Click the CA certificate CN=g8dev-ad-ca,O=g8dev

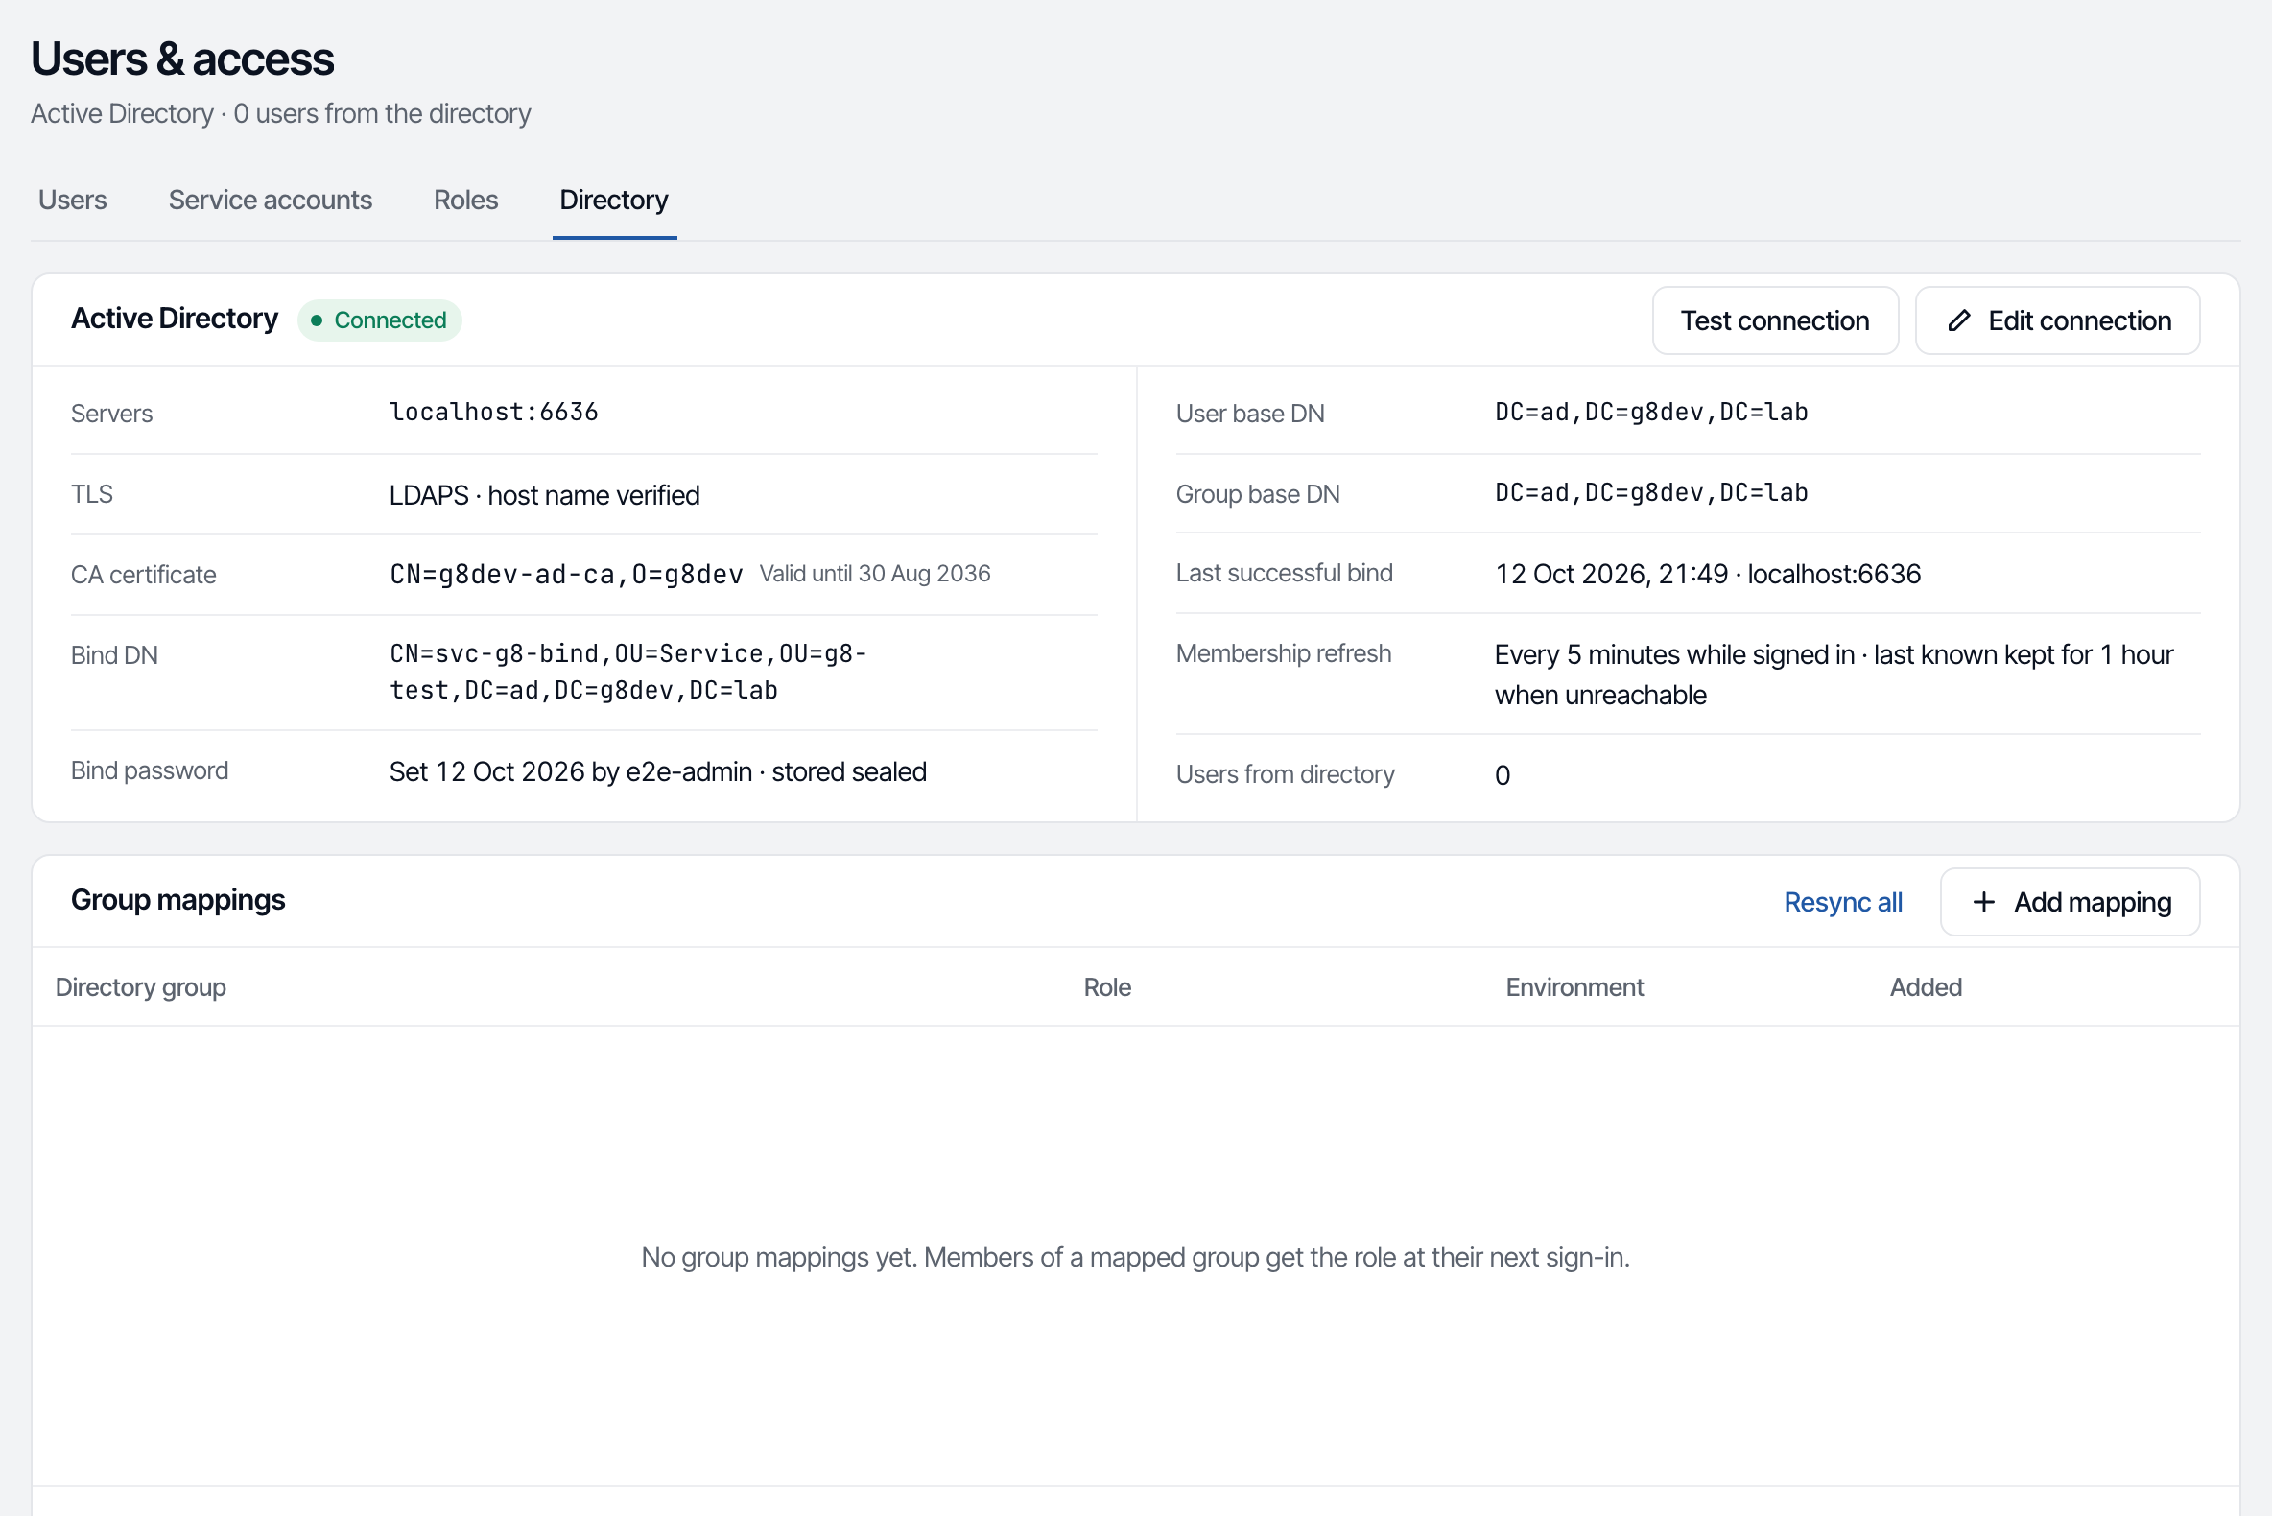(x=565, y=575)
